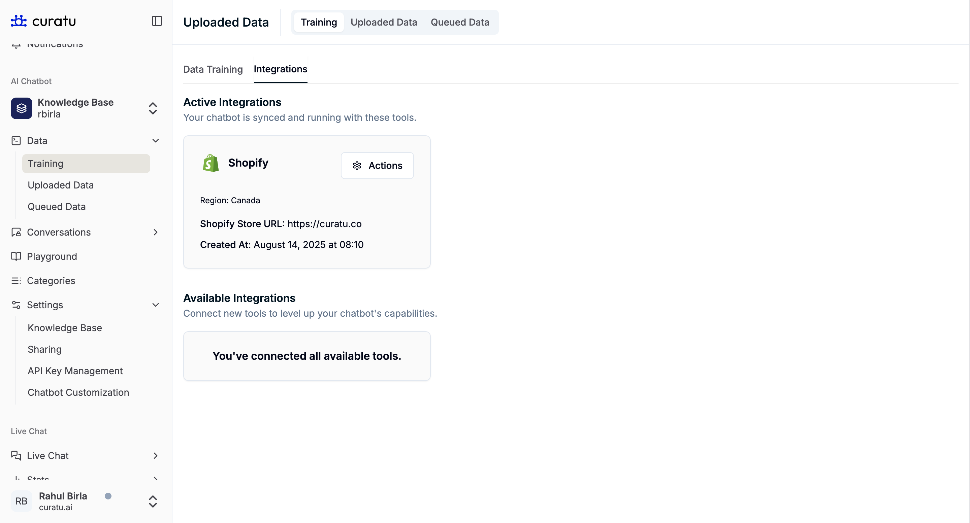The height and width of the screenshot is (523, 970).
Task: Click the user status indicator dot
Action: tap(108, 496)
